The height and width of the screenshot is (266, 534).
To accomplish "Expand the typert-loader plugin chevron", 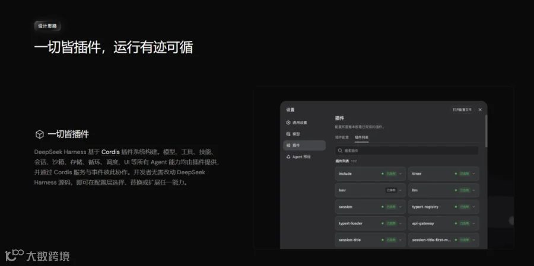I will click(x=400, y=223).
